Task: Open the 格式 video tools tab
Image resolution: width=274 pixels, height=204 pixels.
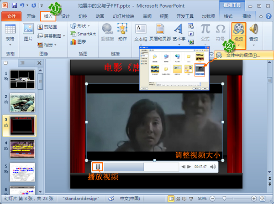Action: (x=228, y=16)
